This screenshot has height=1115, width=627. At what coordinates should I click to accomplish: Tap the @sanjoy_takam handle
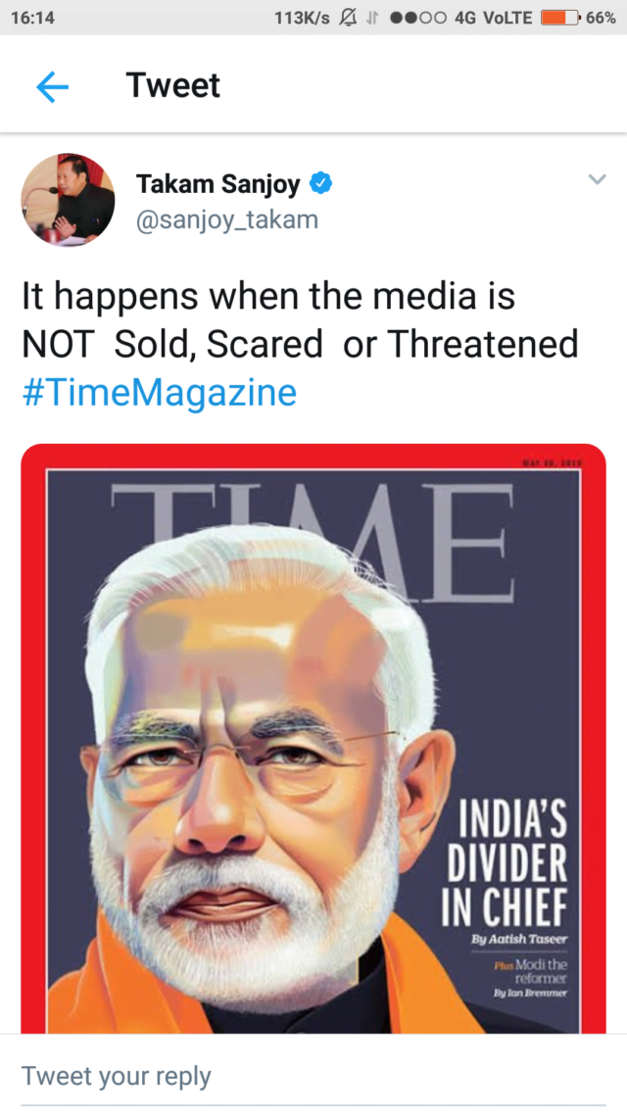(226, 219)
